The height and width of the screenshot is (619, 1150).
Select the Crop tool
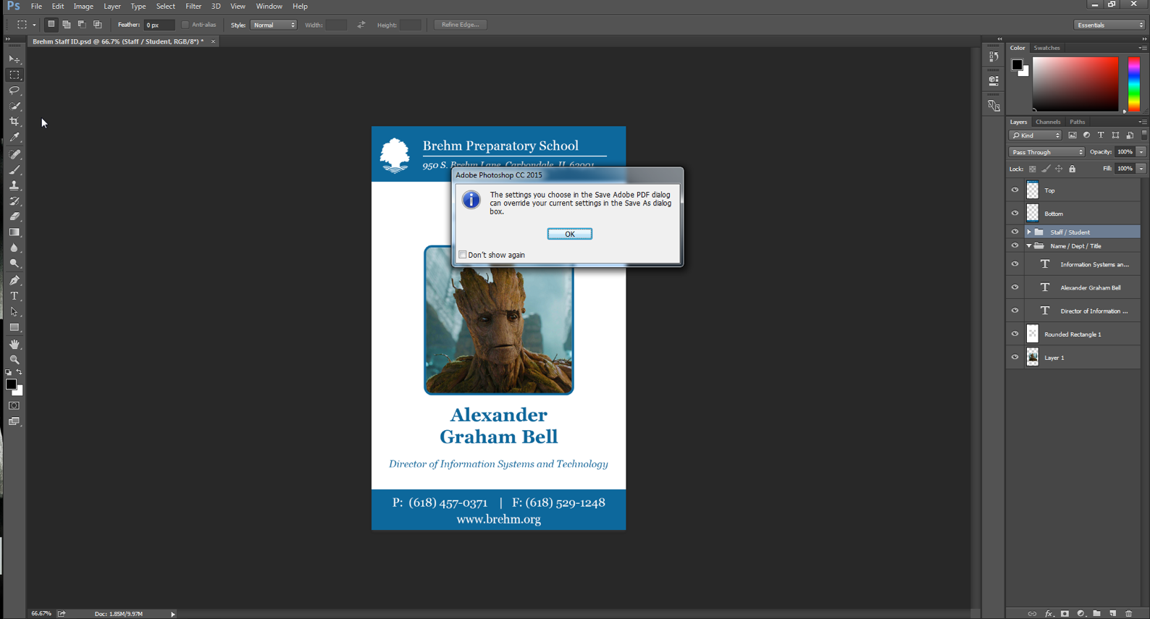click(14, 122)
